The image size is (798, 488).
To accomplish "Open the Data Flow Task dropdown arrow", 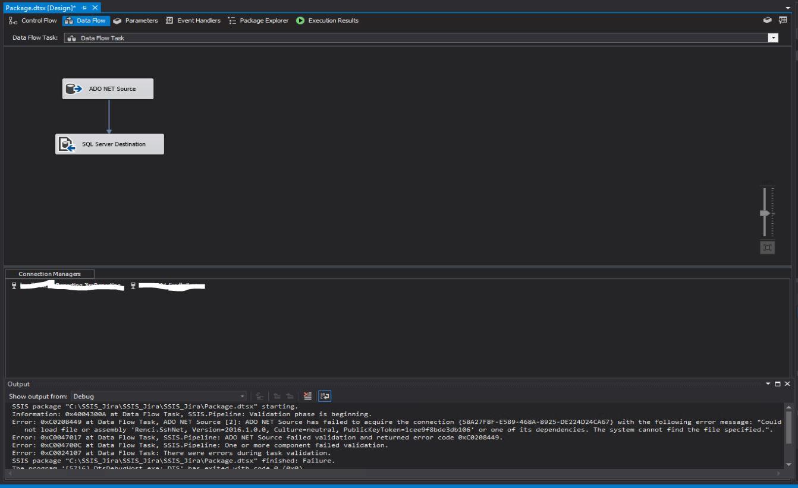I will coord(773,38).
